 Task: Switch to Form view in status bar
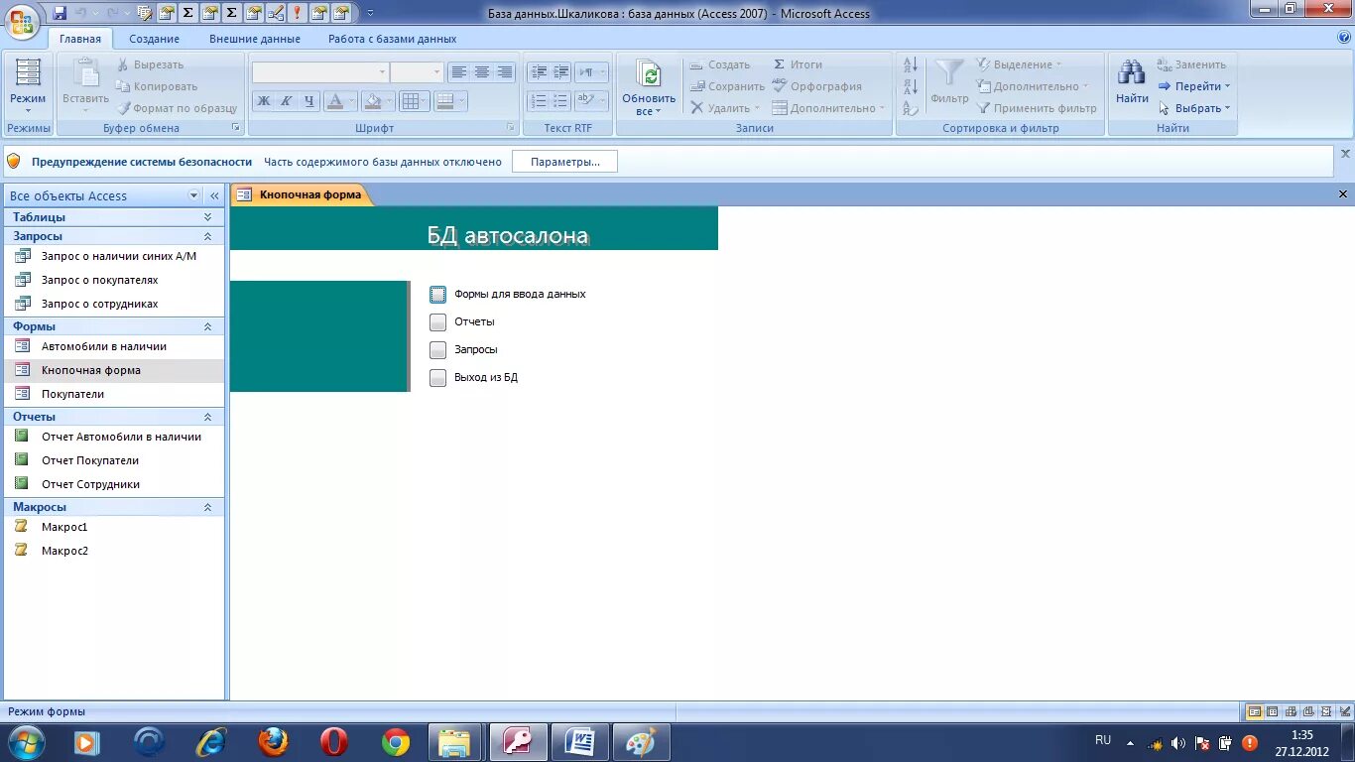[1255, 711]
